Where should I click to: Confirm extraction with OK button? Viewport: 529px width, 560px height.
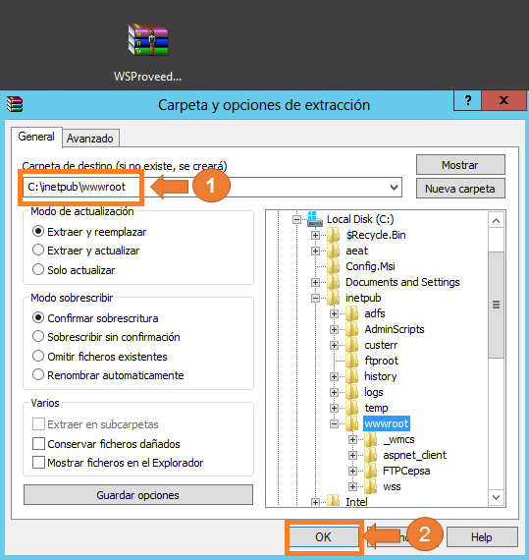click(x=324, y=537)
